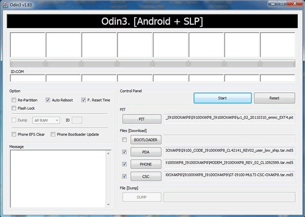Click the CSC file button
The image size is (305, 217).
(x=146, y=176)
